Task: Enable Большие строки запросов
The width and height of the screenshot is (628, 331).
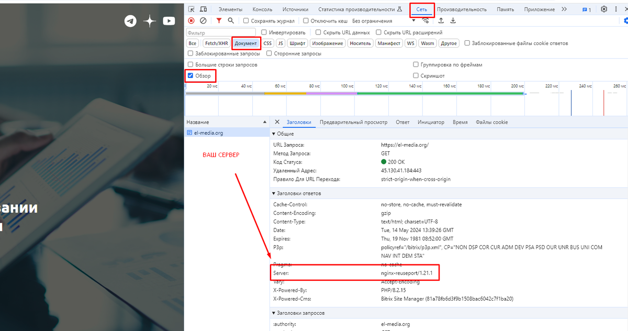Action: 190,64
